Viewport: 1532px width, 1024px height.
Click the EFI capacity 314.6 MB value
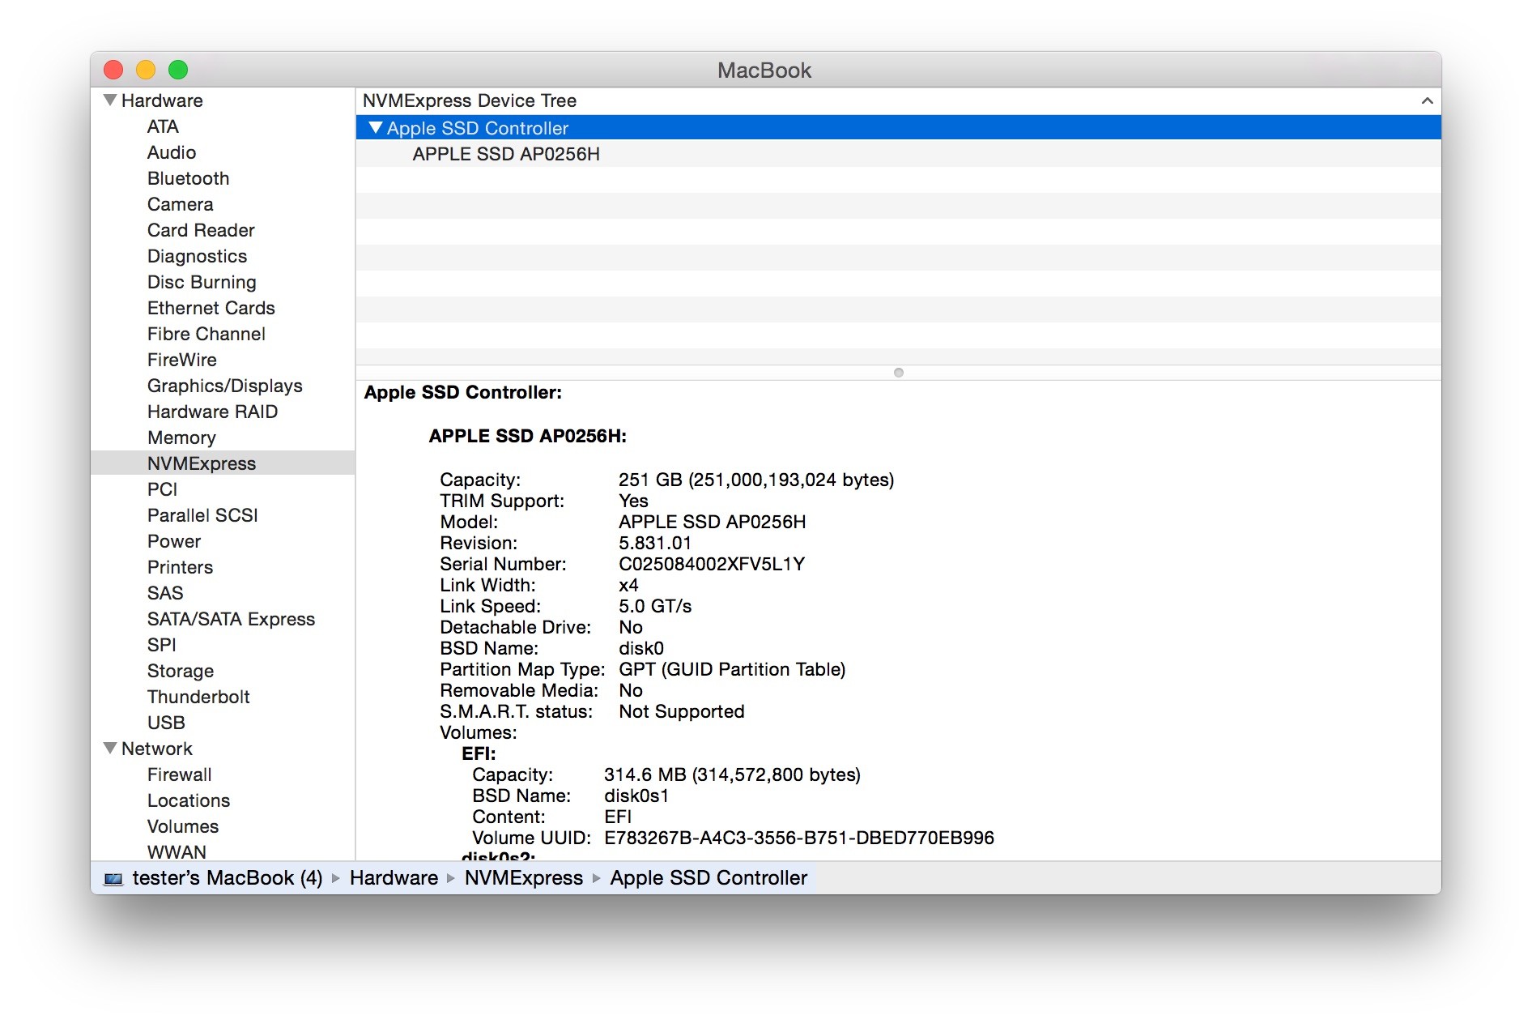pos(732,774)
